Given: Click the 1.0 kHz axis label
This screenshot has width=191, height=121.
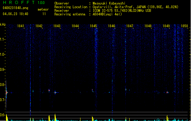Looking at the screenshot, I should pyautogui.click(x=2, y=54).
